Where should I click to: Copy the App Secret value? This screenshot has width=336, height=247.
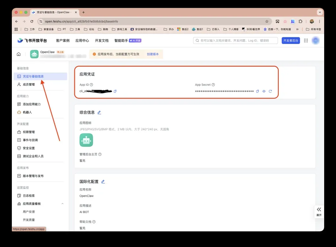coord(257,91)
